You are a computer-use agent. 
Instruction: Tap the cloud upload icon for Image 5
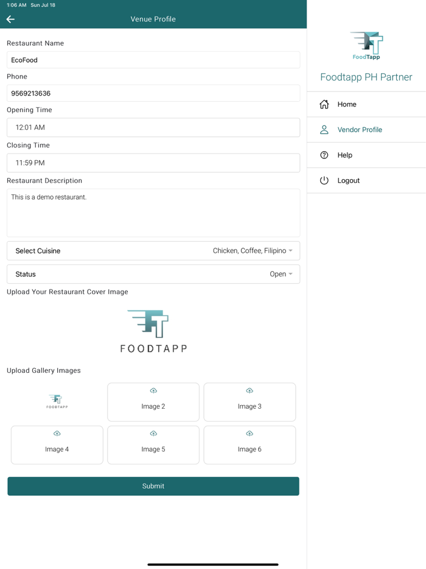click(153, 433)
